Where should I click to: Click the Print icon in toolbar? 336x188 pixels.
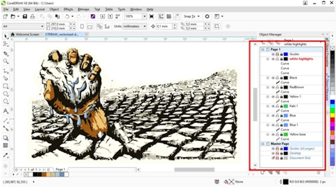tap(33, 17)
